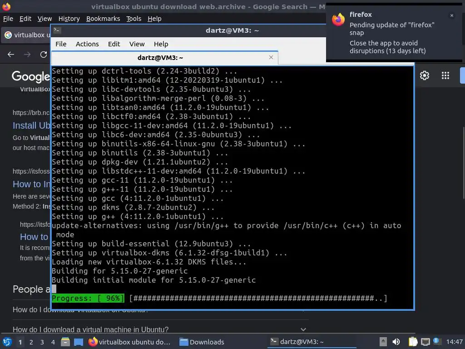Open the terminal File menu
This screenshot has height=349, width=465.
(x=61, y=44)
